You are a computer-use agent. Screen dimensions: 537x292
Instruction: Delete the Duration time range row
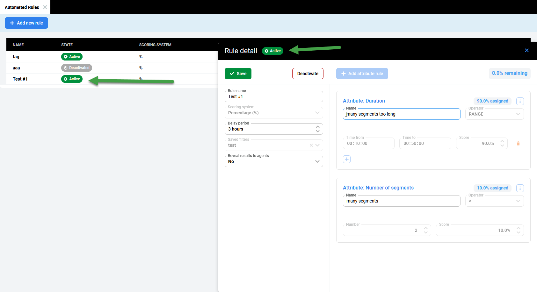[x=518, y=144]
